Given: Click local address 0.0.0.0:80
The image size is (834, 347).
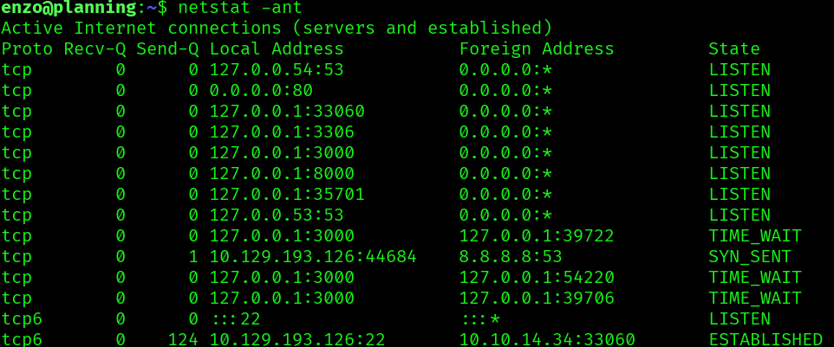Looking at the screenshot, I should coord(261,91).
